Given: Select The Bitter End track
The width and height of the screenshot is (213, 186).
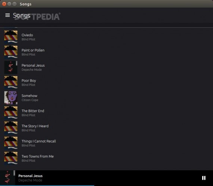Looking at the screenshot, I should pyautogui.click(x=106, y=113).
